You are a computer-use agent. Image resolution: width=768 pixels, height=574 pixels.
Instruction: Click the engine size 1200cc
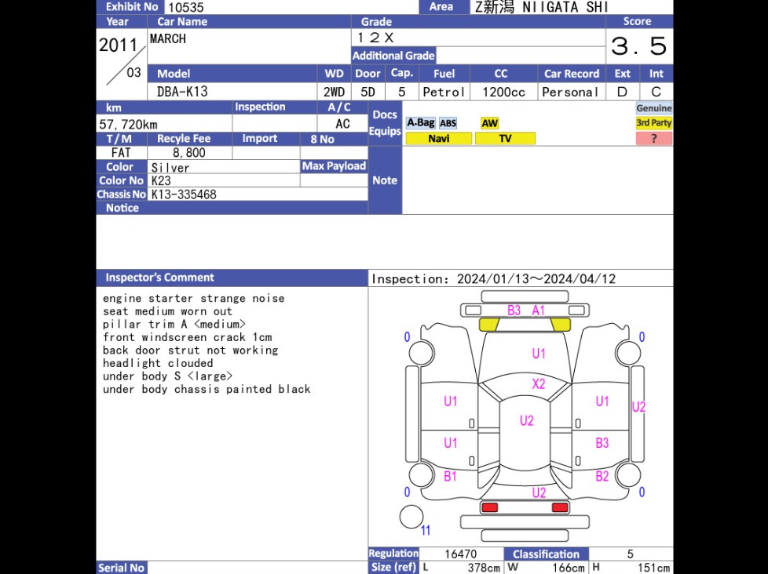coord(503,92)
